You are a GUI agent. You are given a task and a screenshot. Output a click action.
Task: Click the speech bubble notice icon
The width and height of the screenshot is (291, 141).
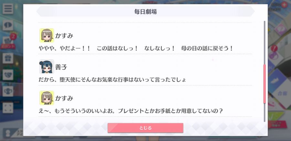click(8, 25)
